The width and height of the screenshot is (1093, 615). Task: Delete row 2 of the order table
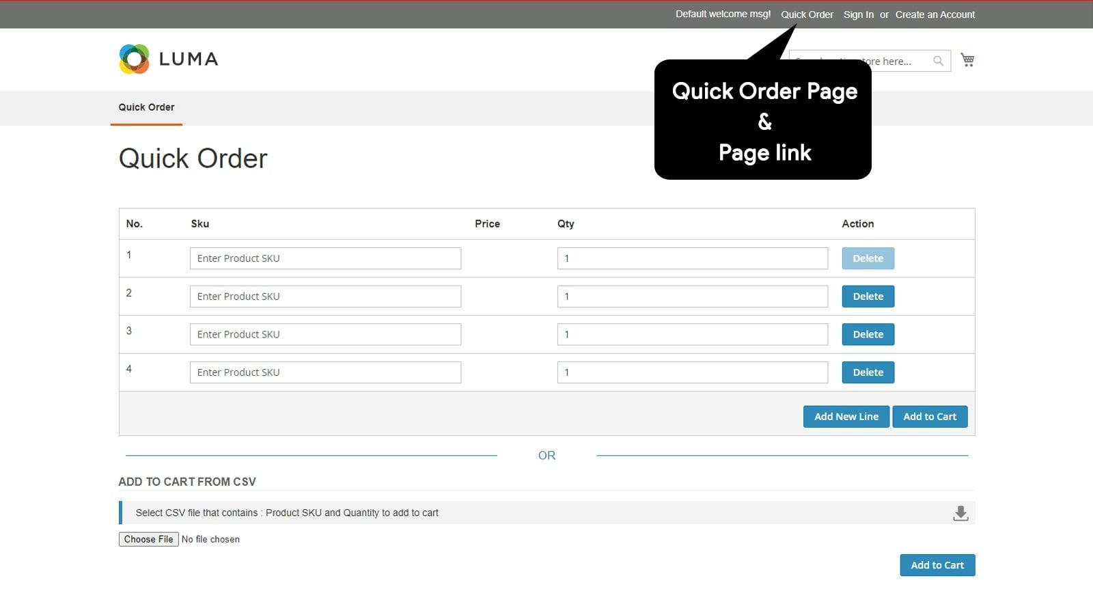click(x=868, y=297)
